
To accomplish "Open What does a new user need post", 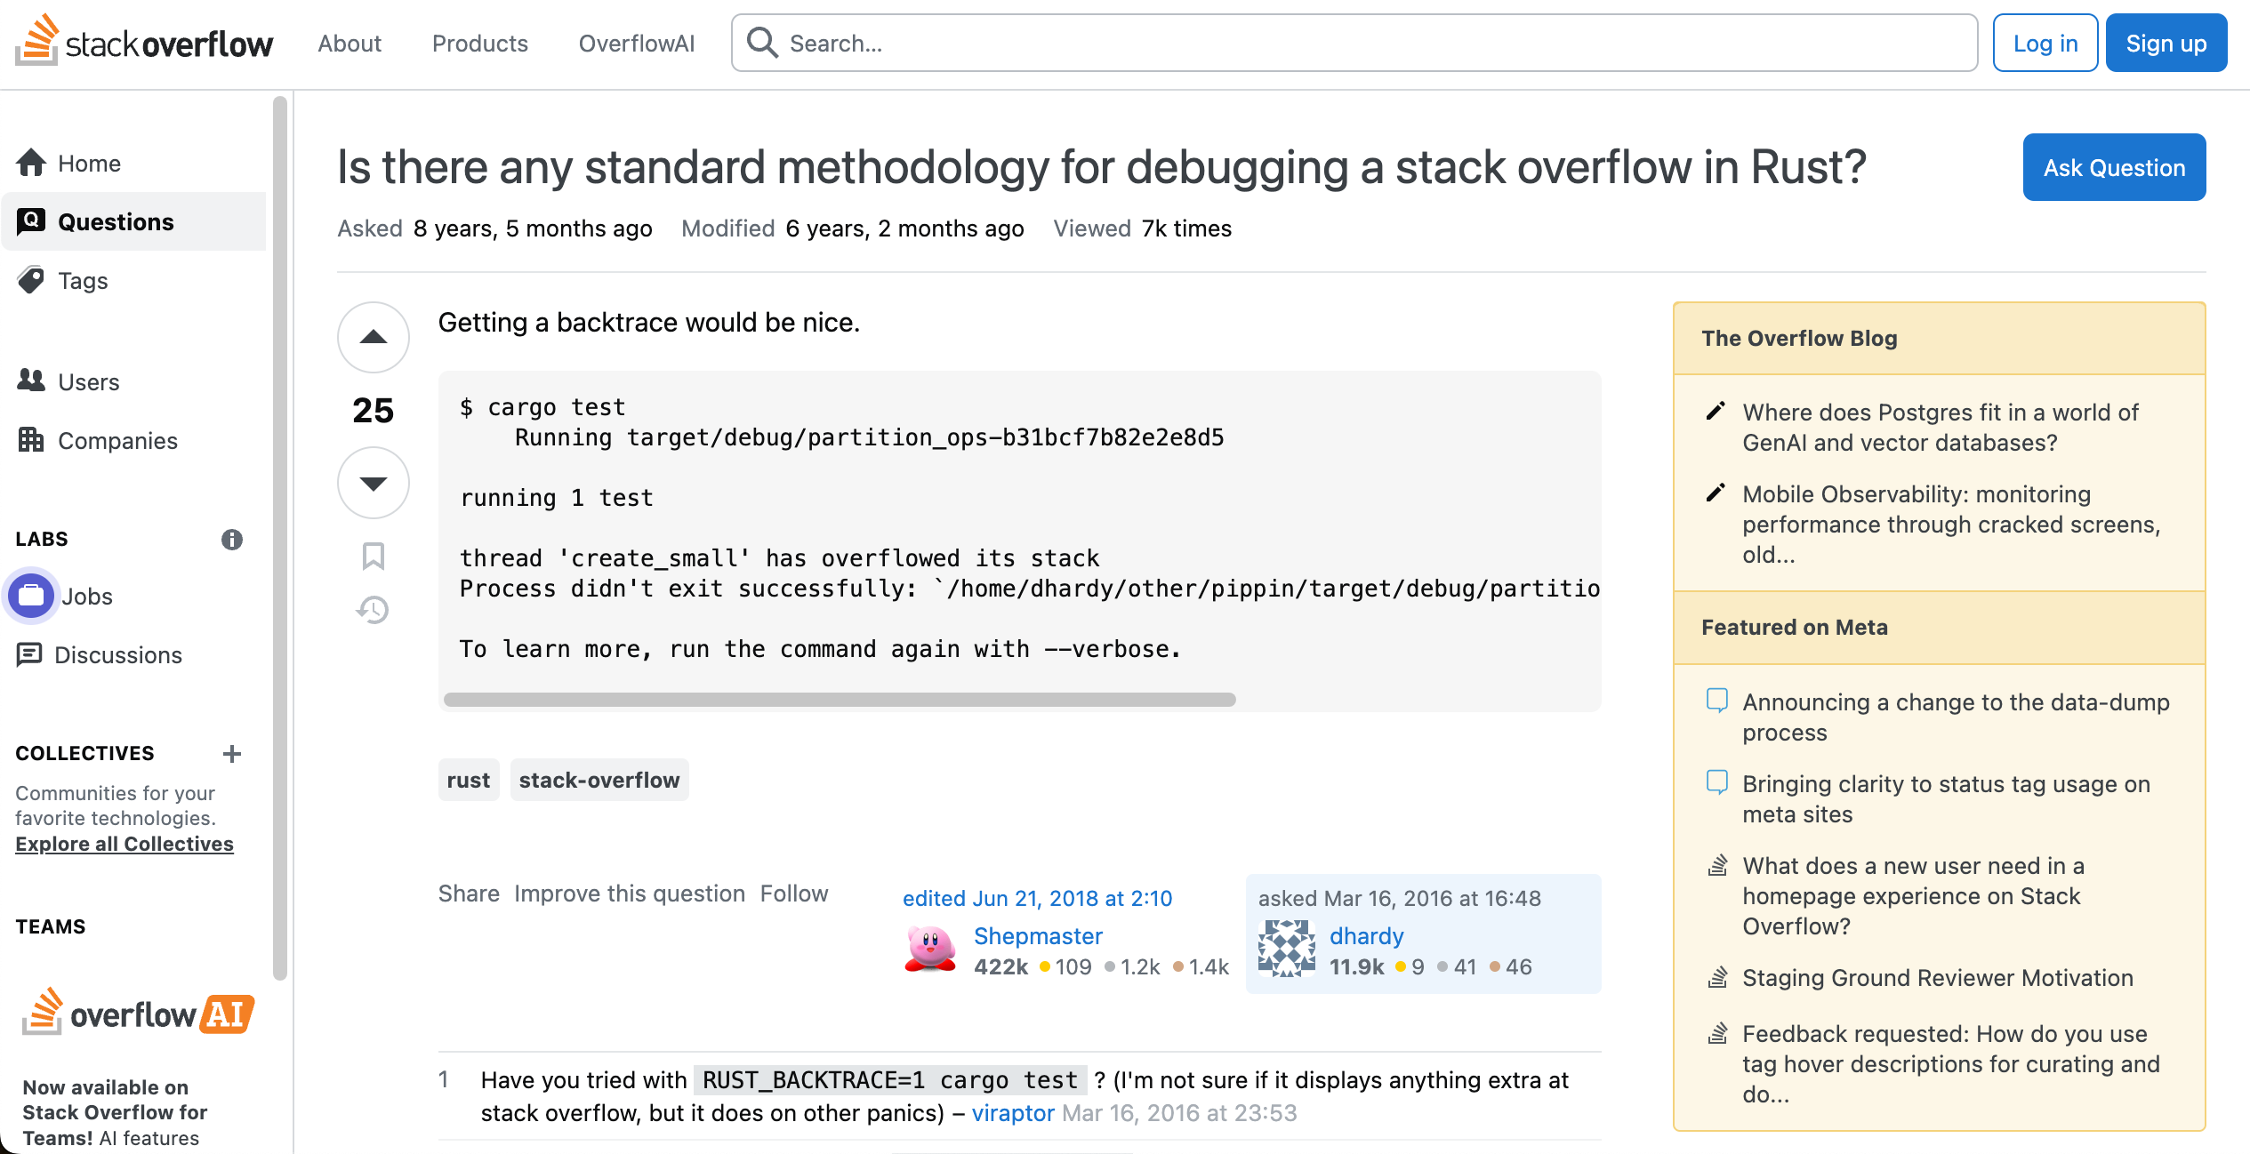I will [1914, 896].
